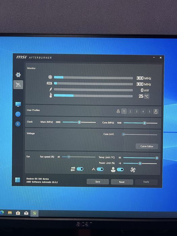Open Microsoft Store from the taskbar
Image resolution: width=177 pixels, height=236 pixels.
point(18,213)
